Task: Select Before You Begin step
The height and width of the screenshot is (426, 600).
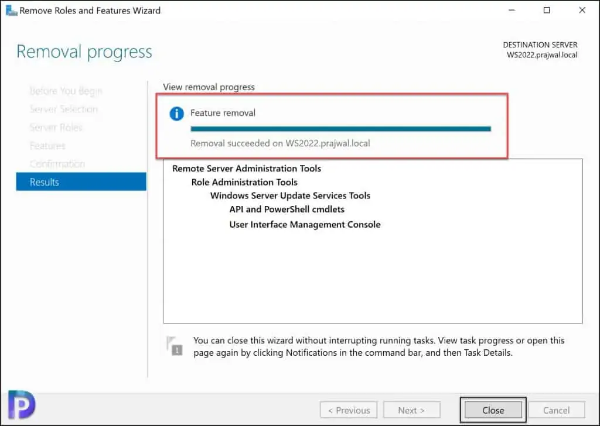Action: click(66, 91)
